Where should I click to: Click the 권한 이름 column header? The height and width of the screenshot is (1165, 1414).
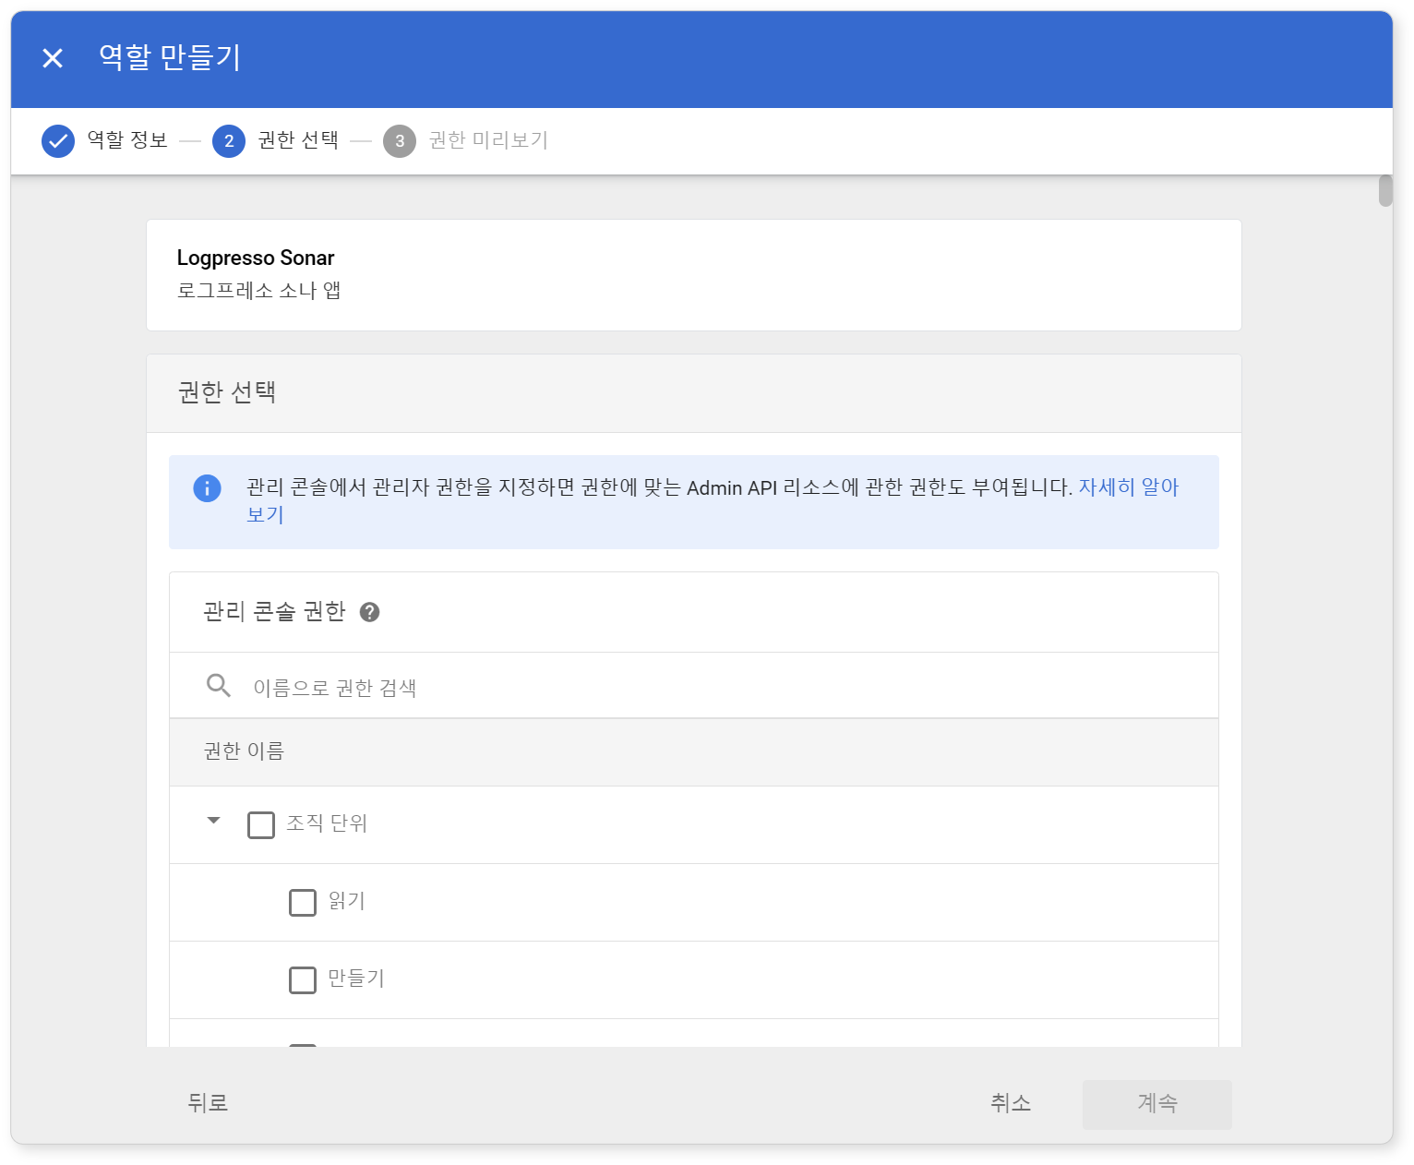click(x=244, y=751)
